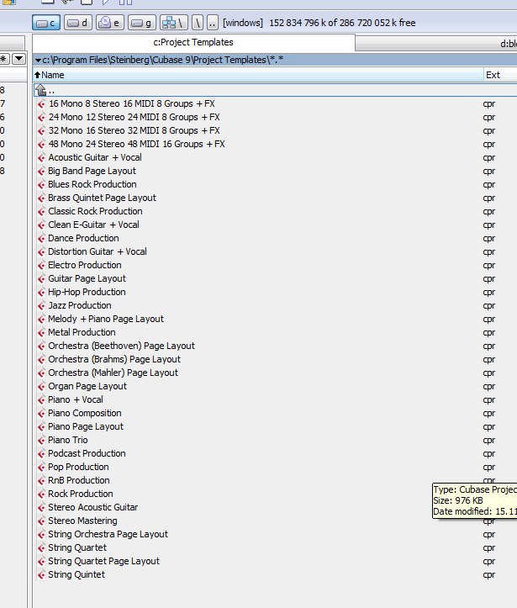Select Piano Composition file name
Image resolution: width=517 pixels, height=608 pixels.
85,414
